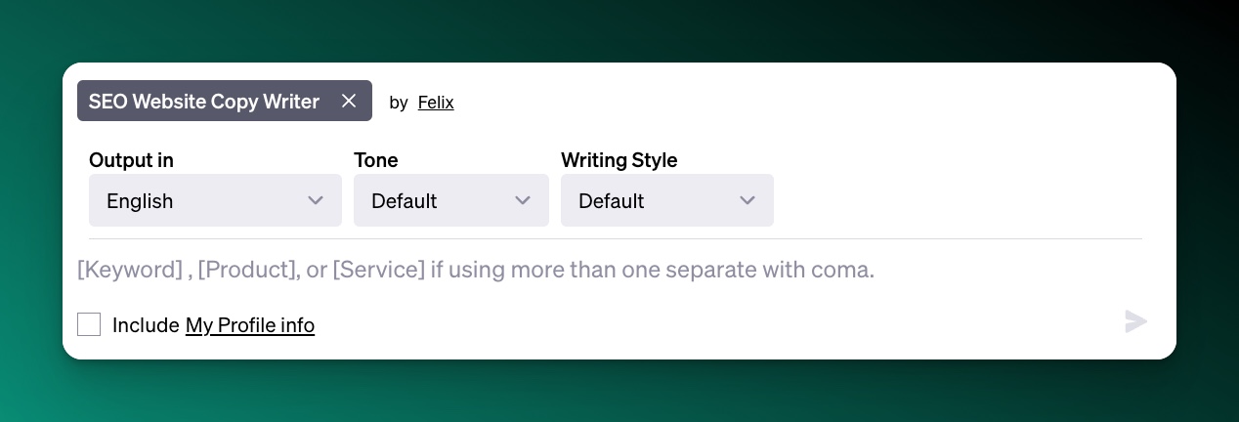Click the SEO Website Copy Writer title
1239x422 pixels.
(x=204, y=101)
